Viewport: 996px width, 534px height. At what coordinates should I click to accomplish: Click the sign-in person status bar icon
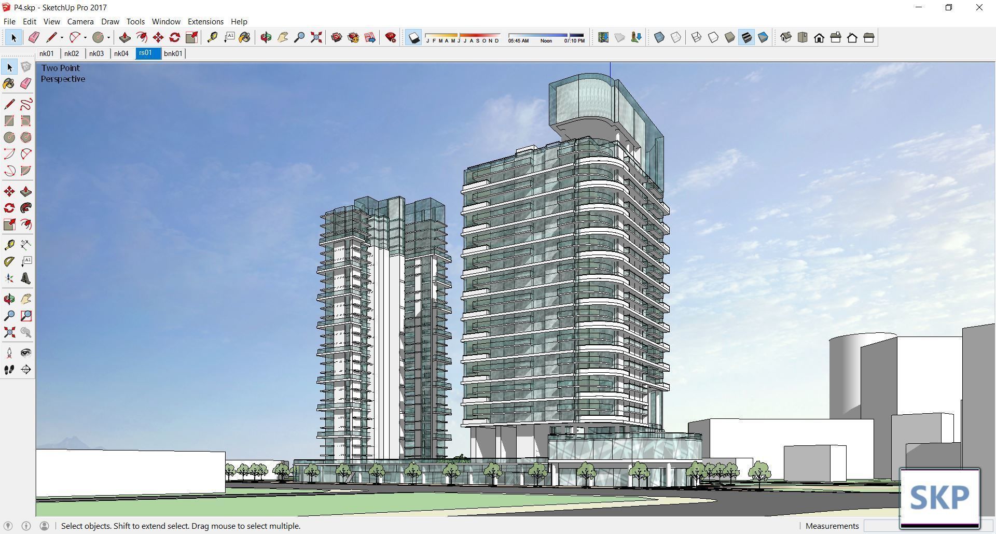click(45, 526)
